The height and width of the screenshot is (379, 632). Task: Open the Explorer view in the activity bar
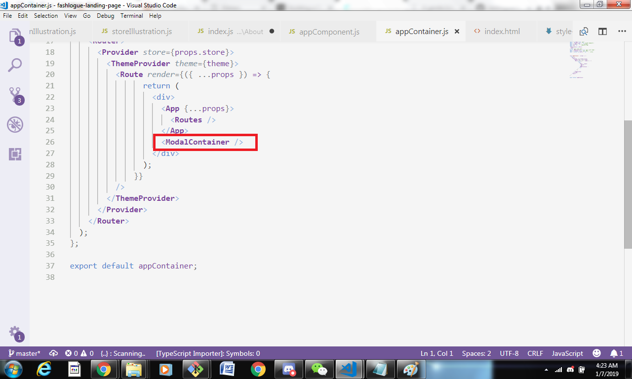click(15, 37)
